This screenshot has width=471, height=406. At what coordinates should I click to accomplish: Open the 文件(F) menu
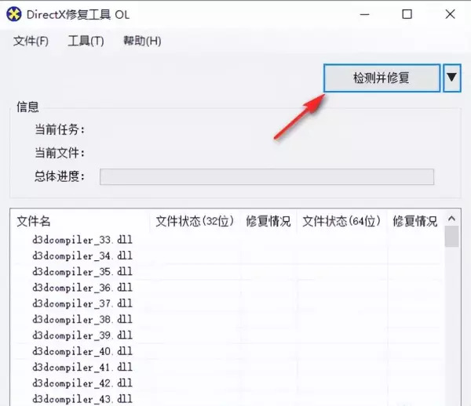coord(31,41)
